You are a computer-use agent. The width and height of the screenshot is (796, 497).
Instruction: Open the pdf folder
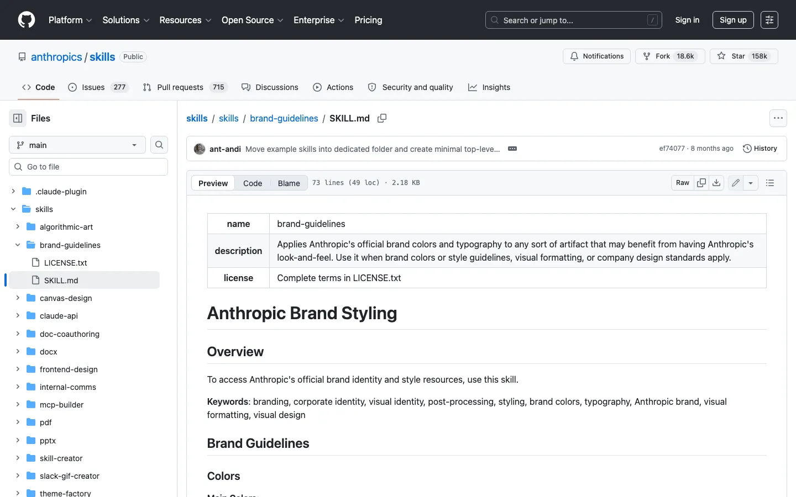[x=45, y=422]
